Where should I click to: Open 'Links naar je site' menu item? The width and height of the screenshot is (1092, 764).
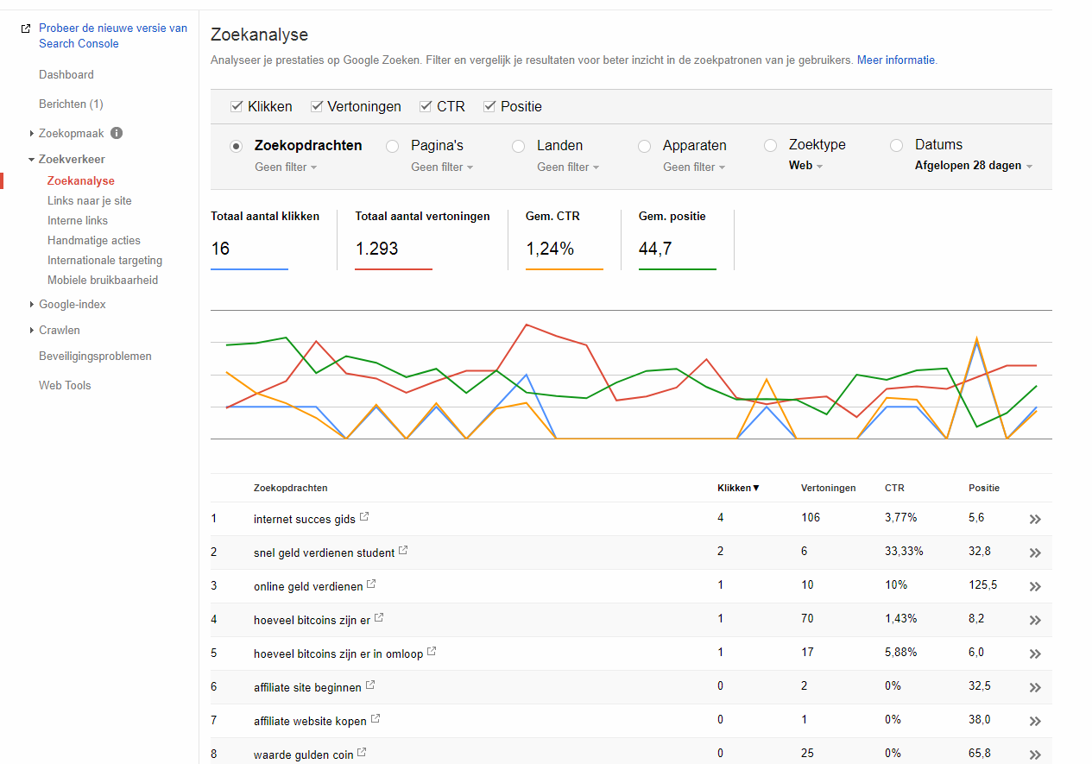90,200
